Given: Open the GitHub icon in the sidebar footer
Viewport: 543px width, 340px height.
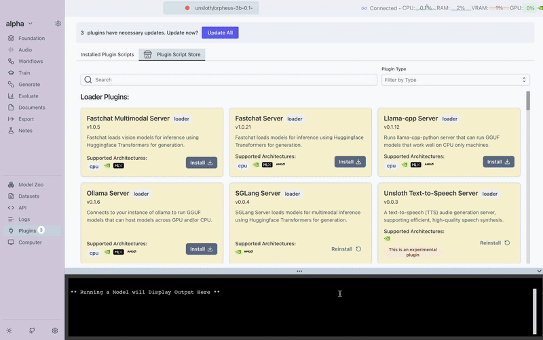Looking at the screenshot, I should [x=32, y=331].
